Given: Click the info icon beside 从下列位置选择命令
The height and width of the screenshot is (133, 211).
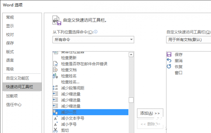Looking at the screenshot, I should tap(96, 32).
